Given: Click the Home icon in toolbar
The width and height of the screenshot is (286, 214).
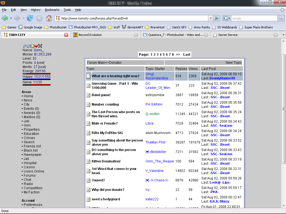Looking at the screenshot, I should [x=49, y=18].
